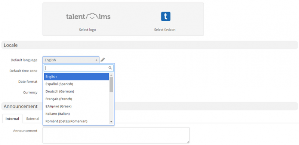Click the Announcement section header

pyautogui.click(x=149, y=106)
